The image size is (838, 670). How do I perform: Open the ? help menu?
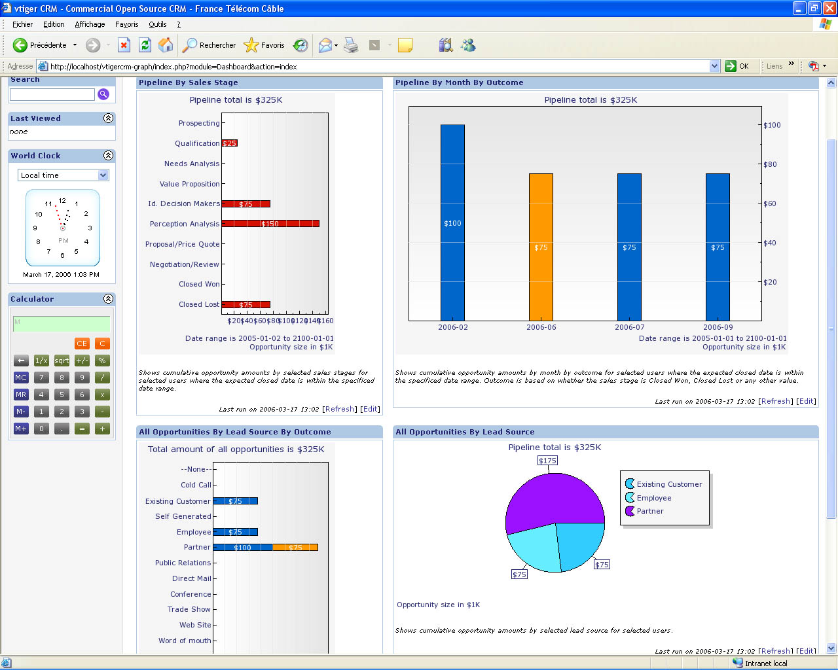click(179, 24)
